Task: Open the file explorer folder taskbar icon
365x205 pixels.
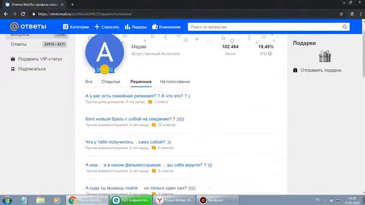Action: pyautogui.click(x=40, y=200)
